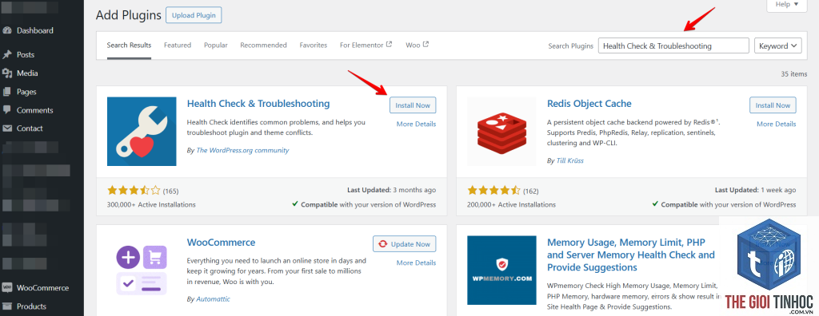Open Products in the sidebar menu

coord(31,306)
